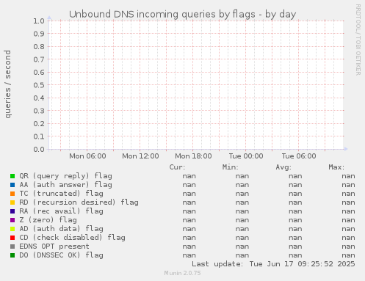365x281 pixels.
Task: Click the 'Min:' column header
Action: tap(230, 167)
